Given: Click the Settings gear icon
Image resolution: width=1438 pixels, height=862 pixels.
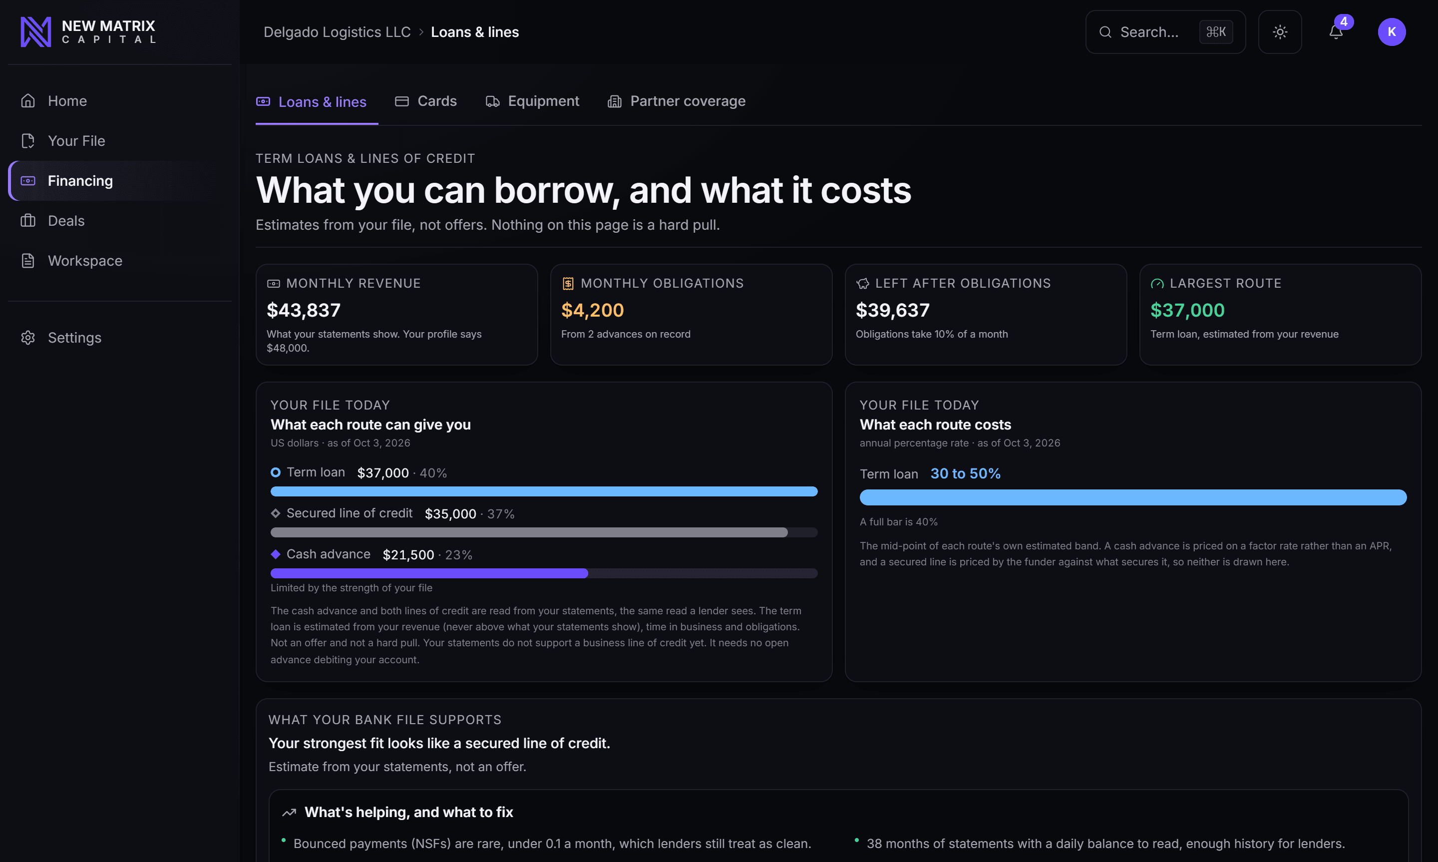Looking at the screenshot, I should click(x=28, y=338).
